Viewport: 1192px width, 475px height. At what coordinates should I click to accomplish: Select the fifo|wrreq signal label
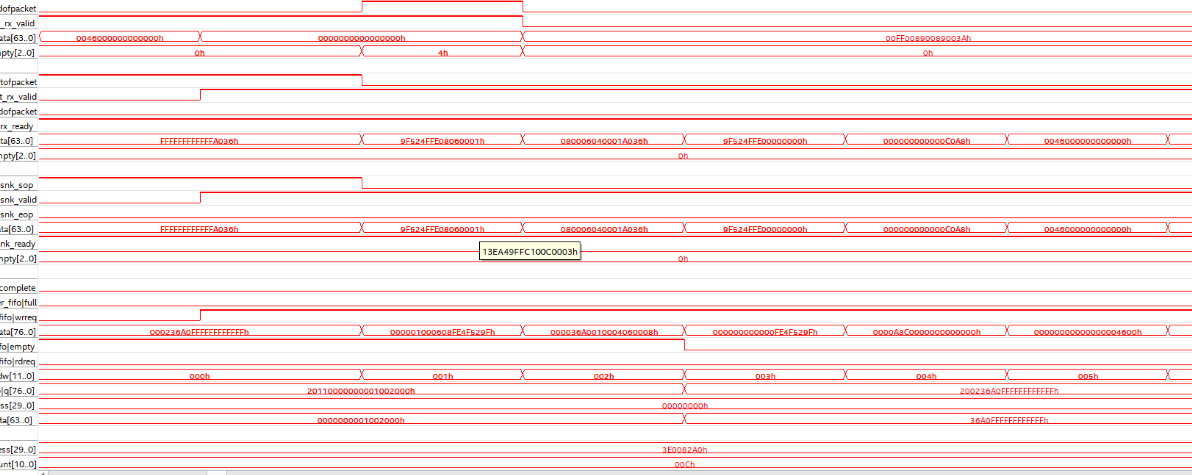[18, 317]
